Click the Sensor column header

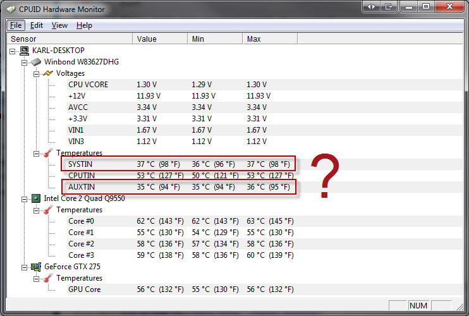coord(70,39)
